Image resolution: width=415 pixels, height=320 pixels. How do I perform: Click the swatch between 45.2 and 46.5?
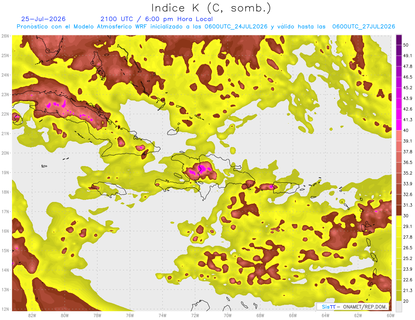[x=399, y=83]
